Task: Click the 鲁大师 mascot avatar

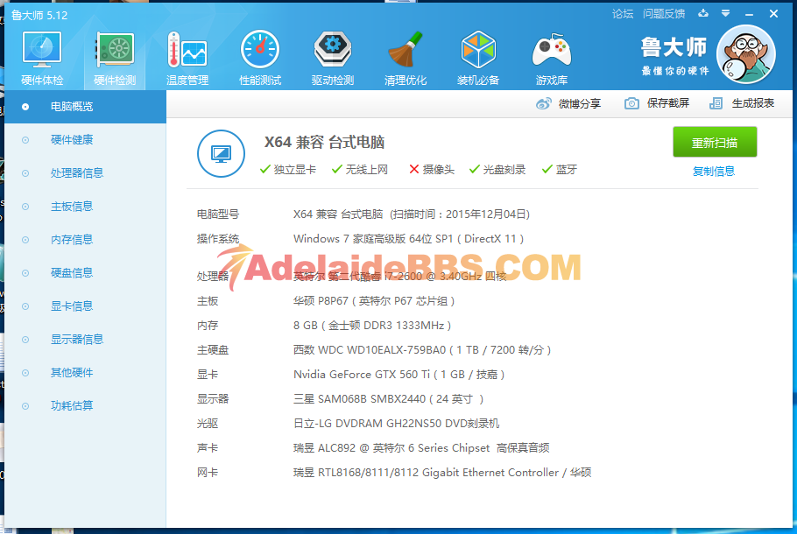Action: tap(745, 54)
